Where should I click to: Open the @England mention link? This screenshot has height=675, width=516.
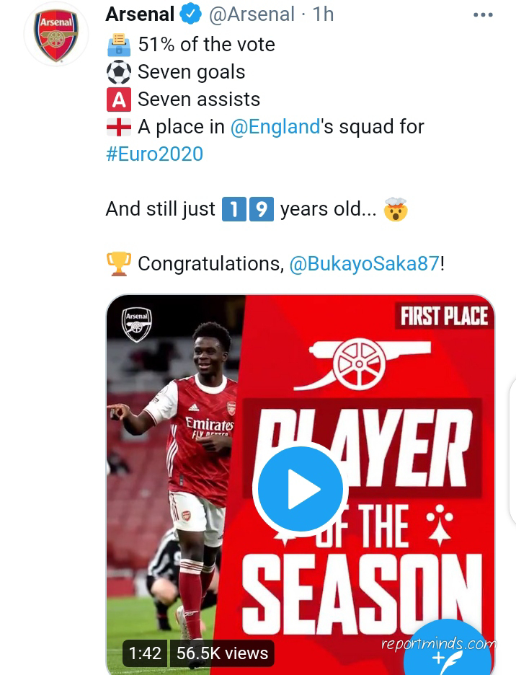tap(275, 127)
